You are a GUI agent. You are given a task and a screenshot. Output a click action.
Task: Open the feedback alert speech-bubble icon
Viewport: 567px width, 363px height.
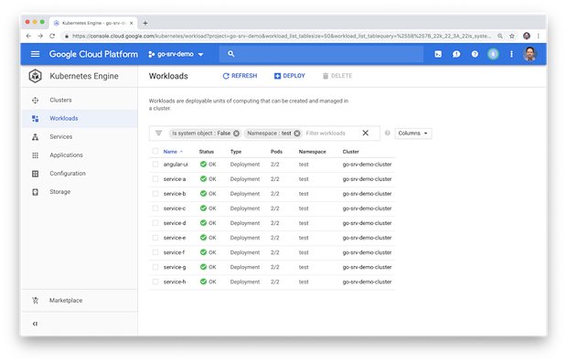click(456, 54)
